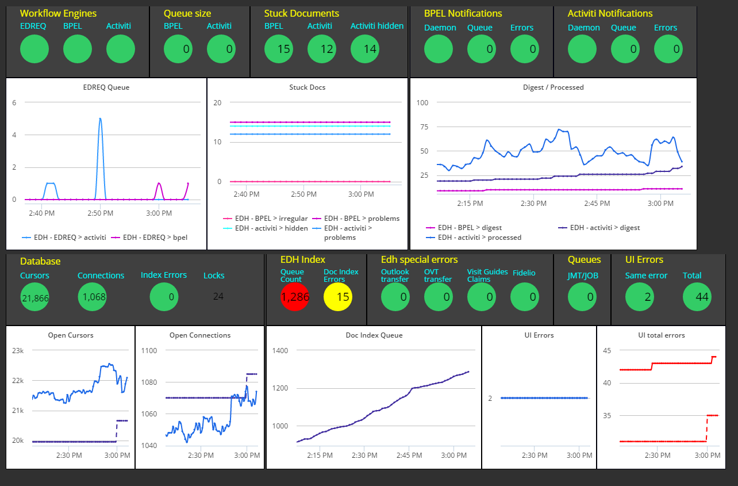Click the Fidelio status circle

525,297
